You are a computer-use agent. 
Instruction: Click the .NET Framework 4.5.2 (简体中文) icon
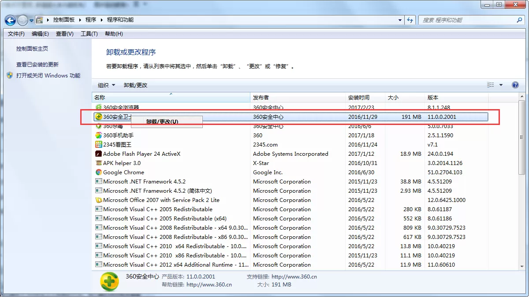99,191
